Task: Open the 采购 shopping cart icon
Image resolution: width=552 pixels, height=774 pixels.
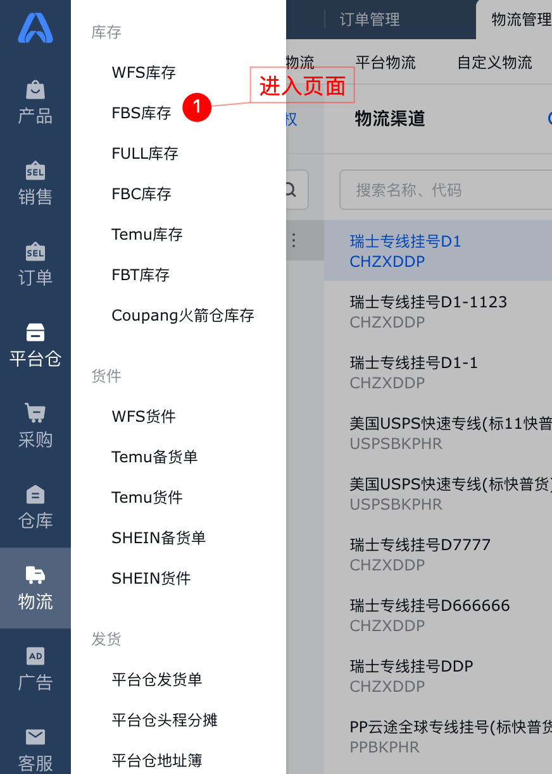Action: point(35,412)
